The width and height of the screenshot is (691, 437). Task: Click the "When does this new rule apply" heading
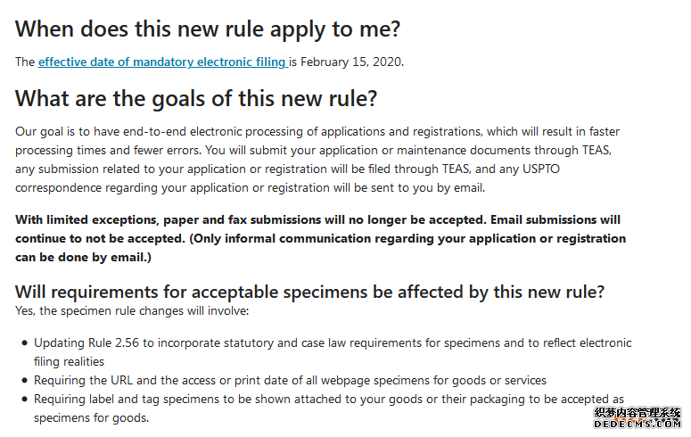208,29
